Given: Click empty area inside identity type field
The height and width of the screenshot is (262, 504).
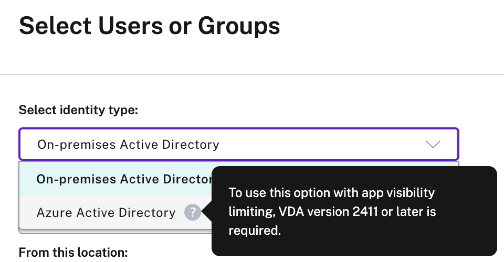Looking at the screenshot, I should (321, 144).
